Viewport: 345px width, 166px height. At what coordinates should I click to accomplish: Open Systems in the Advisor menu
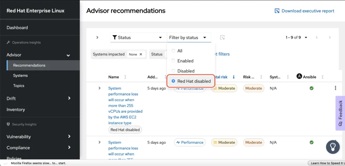coord(20,75)
